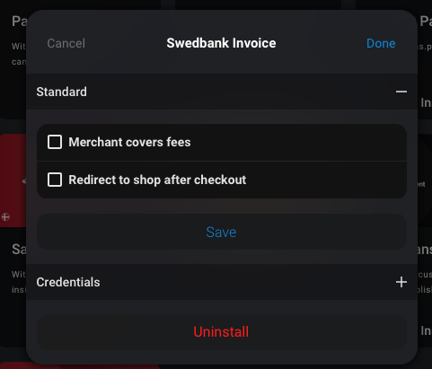Click background card heading "Pa" at top left
Image resolution: width=432 pixels, height=369 pixels.
[19, 22]
